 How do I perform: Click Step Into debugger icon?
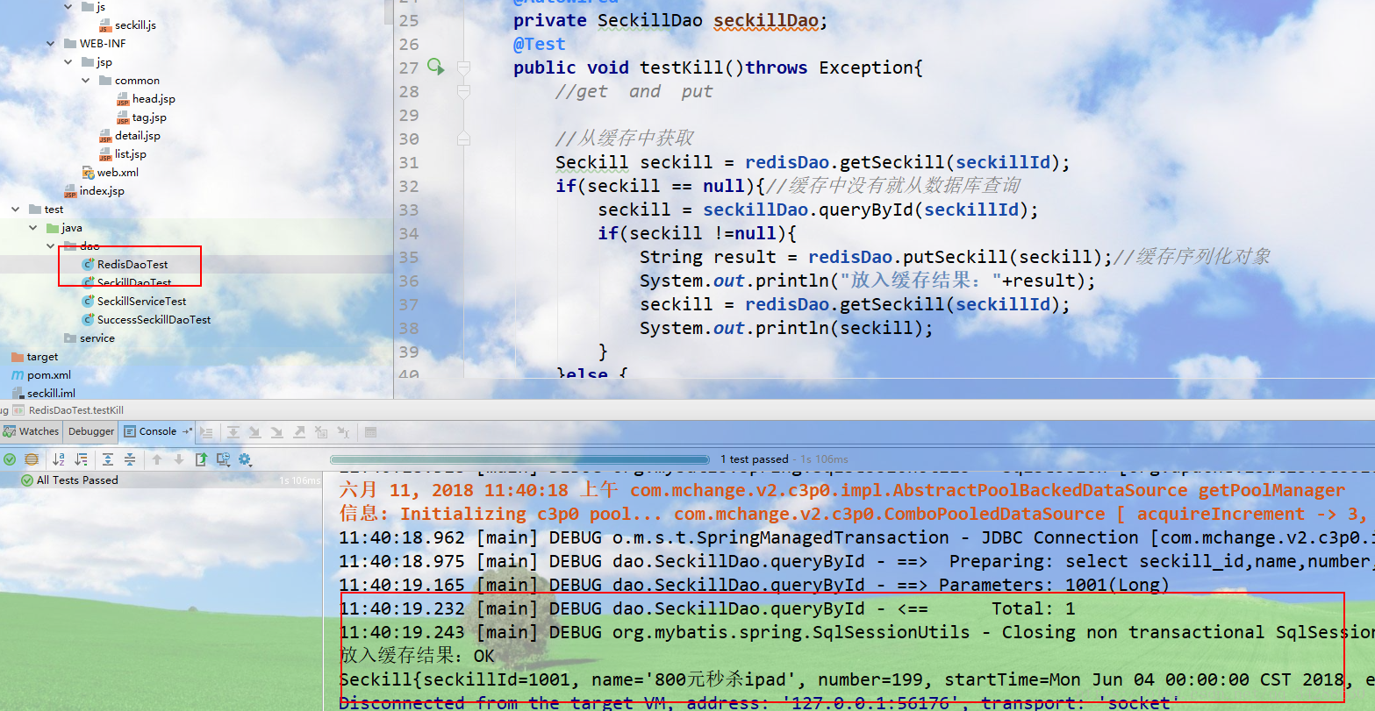[255, 431]
